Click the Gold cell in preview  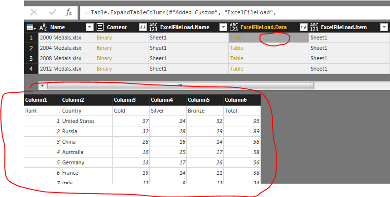(x=131, y=111)
